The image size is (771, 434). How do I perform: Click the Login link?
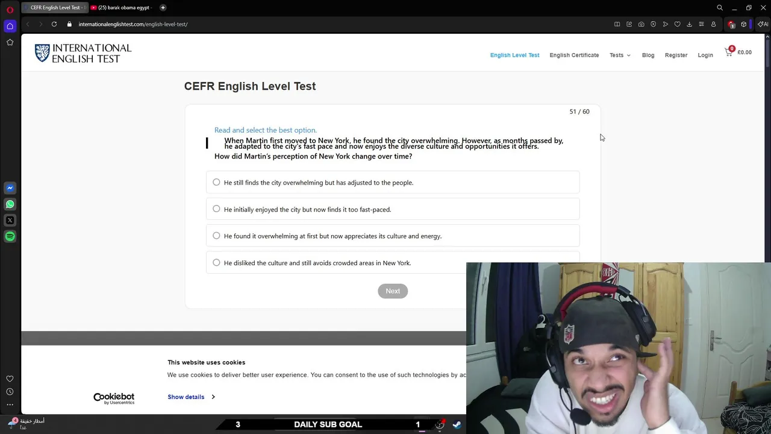[705, 55]
